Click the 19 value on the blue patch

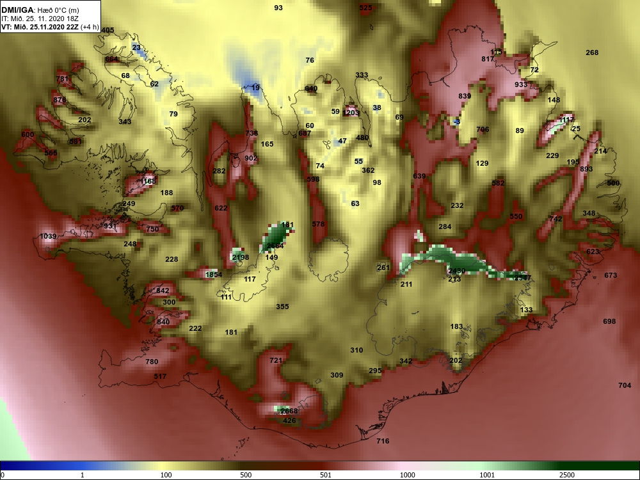coord(255,87)
